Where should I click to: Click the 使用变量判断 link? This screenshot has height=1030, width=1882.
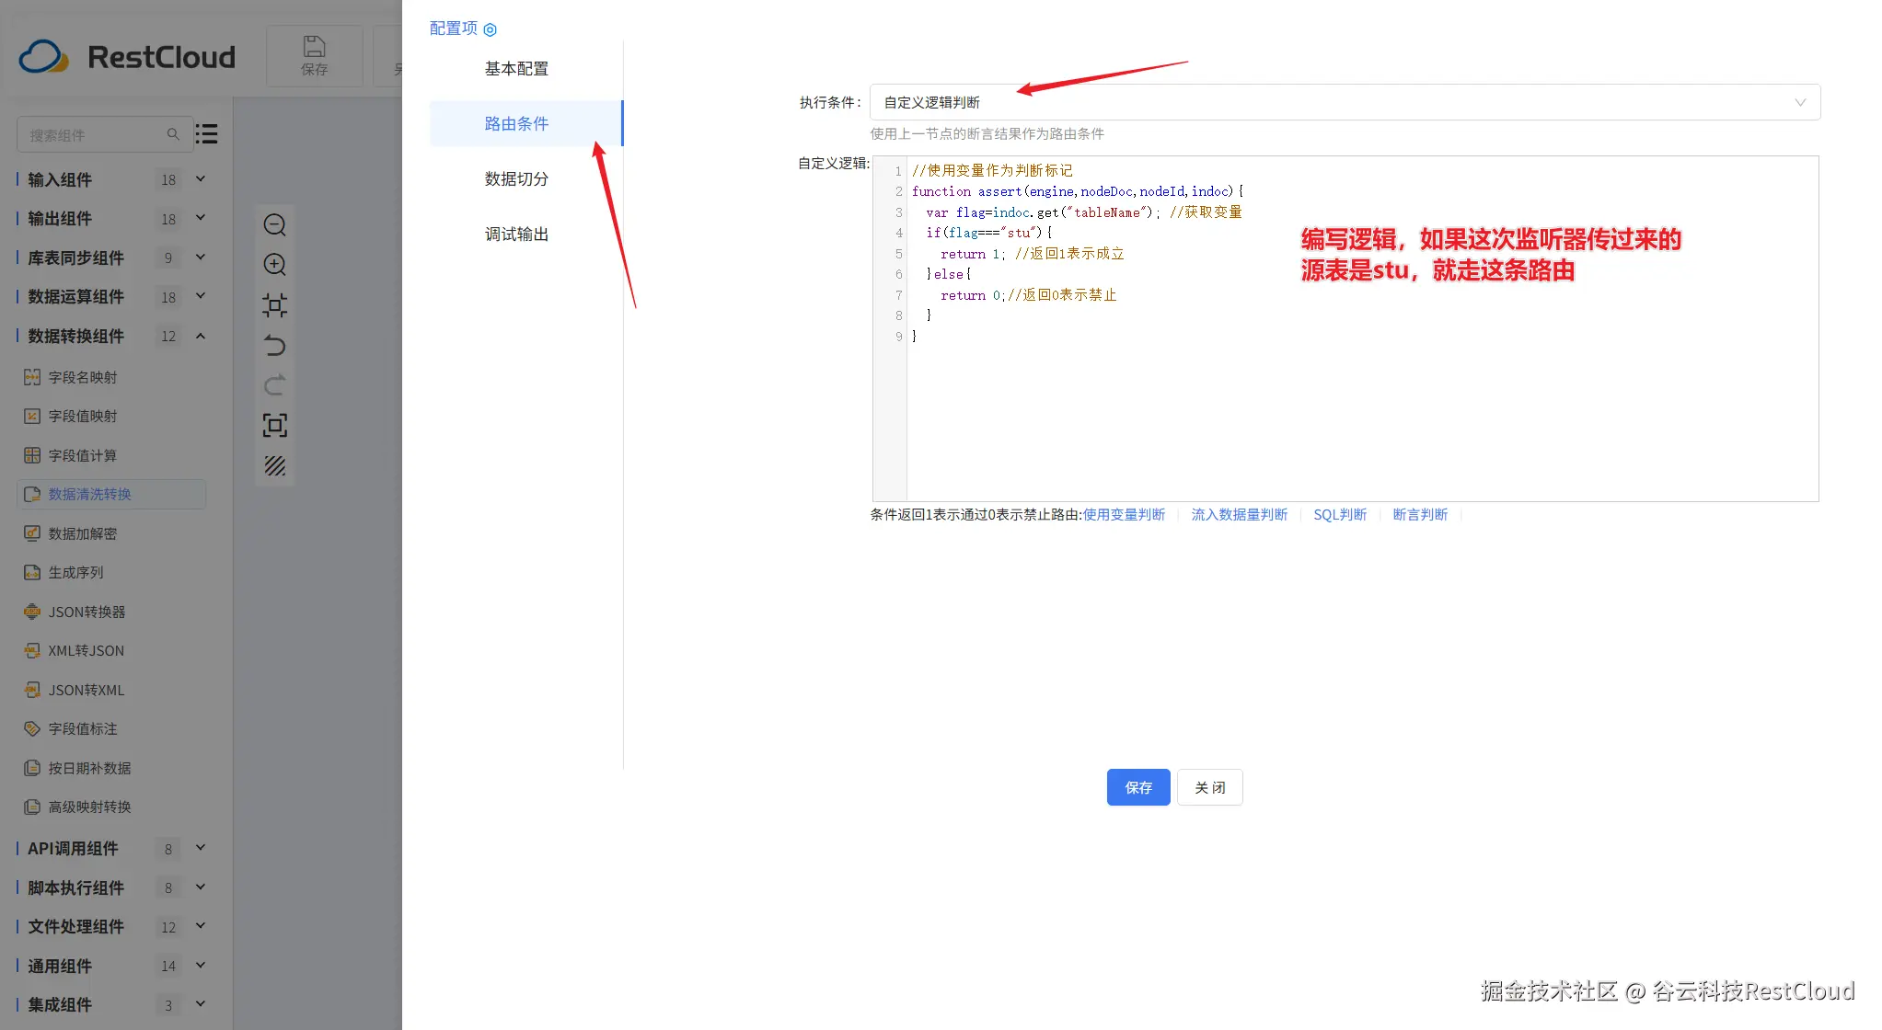point(1124,515)
